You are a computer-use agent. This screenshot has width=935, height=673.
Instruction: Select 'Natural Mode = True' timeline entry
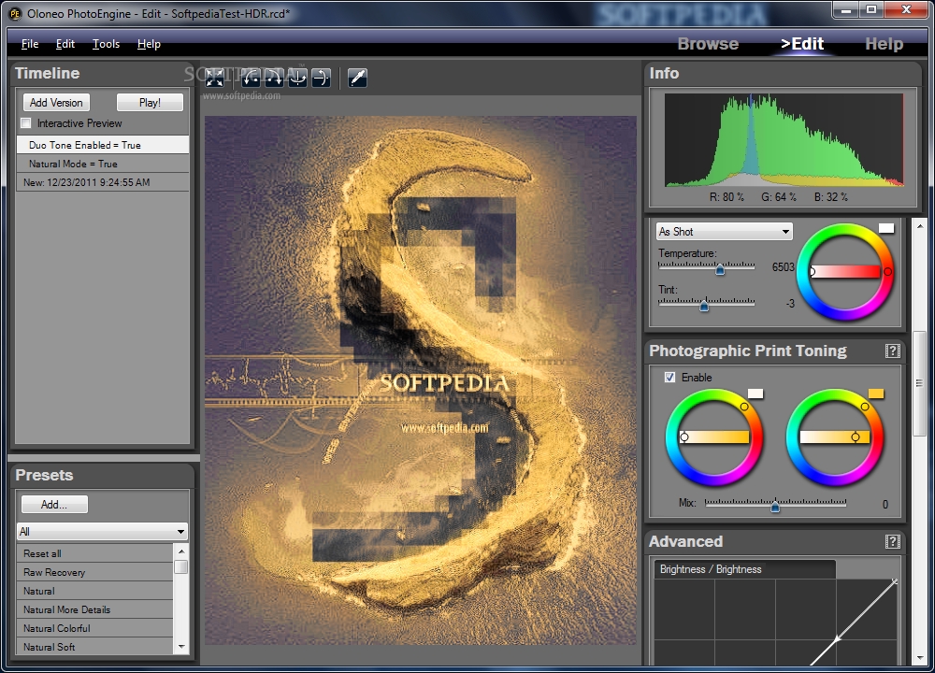pyautogui.click(x=103, y=164)
